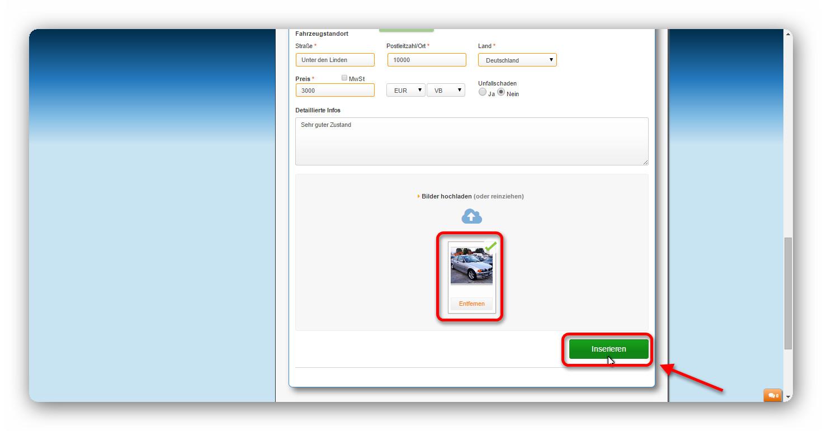Click the Detaillierte Infos text area
The image size is (822, 431).
coord(471,141)
